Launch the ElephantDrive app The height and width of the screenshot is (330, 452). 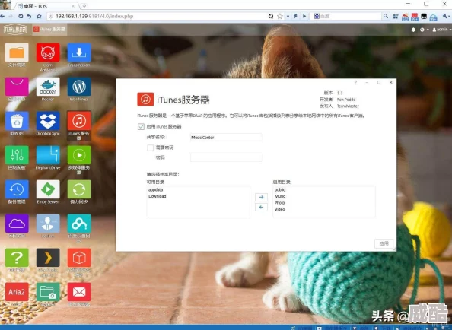[x=48, y=155]
